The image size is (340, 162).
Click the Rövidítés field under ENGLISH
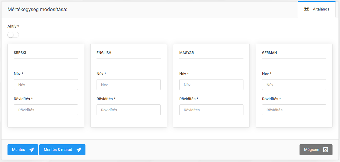point(129,110)
